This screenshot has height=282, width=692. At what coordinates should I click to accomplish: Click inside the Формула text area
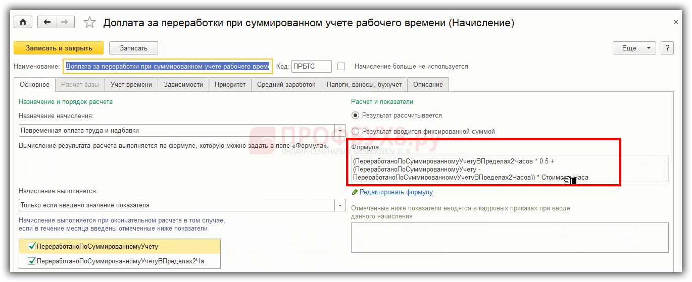click(510, 168)
